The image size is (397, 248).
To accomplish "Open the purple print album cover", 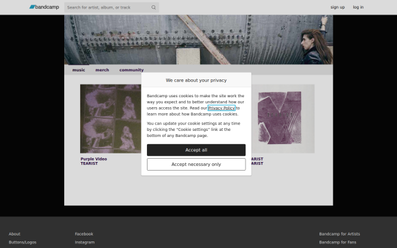I will (x=283, y=118).
